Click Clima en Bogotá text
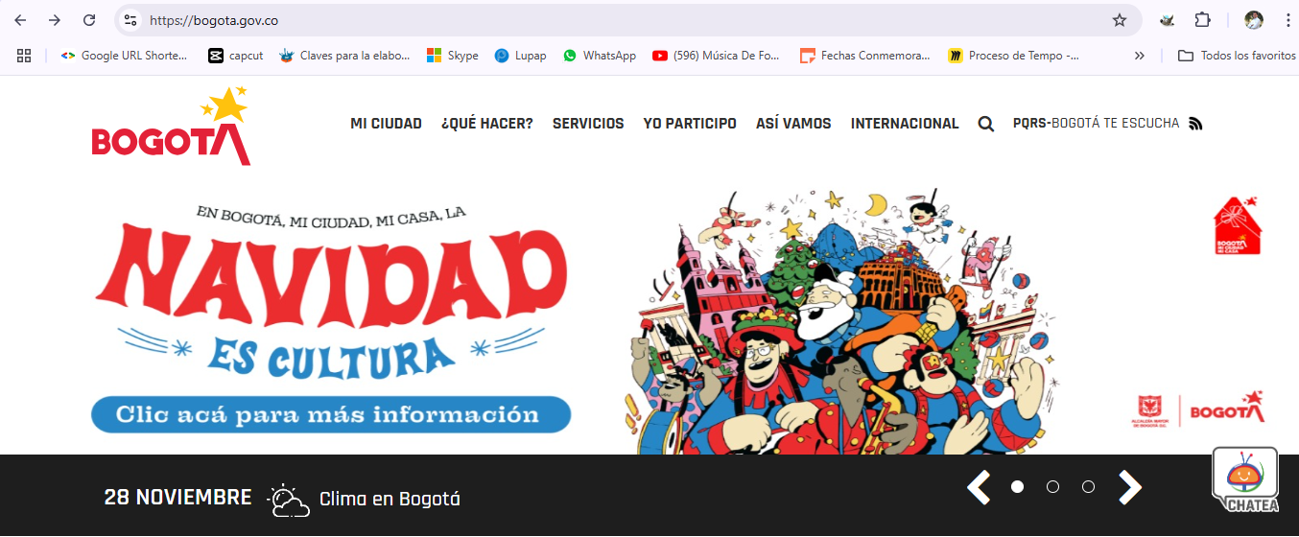This screenshot has width=1299, height=537. (390, 500)
